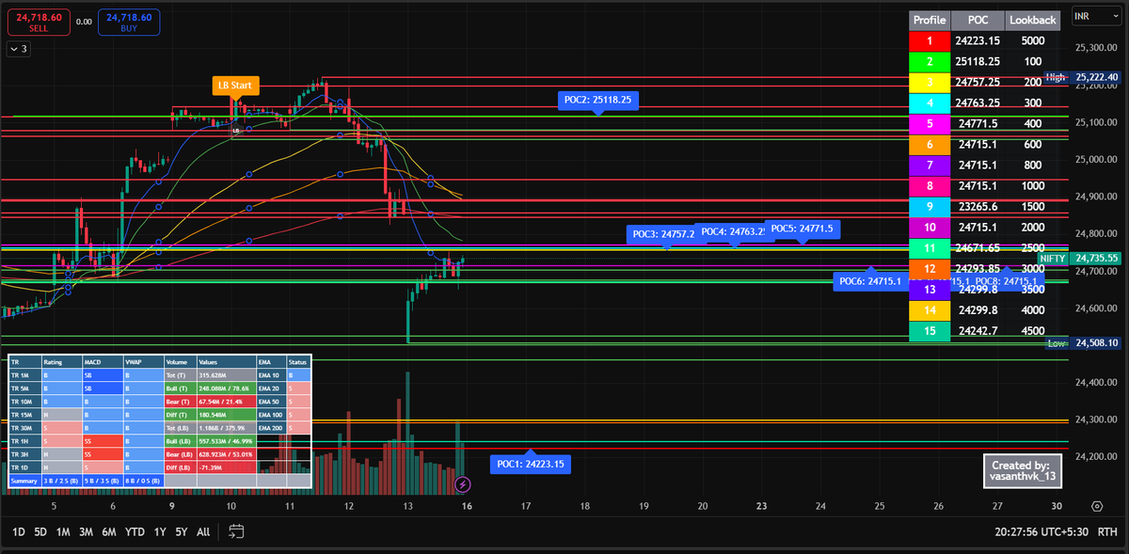Click the POC1: 24223.15 label
Screen dimensions: 1129x554
click(531, 464)
